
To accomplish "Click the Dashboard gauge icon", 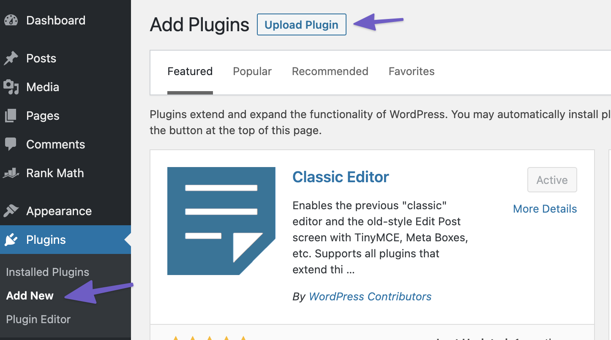I will [11, 20].
